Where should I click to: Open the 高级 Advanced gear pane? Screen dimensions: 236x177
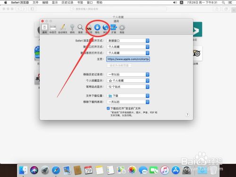[x=122, y=29]
